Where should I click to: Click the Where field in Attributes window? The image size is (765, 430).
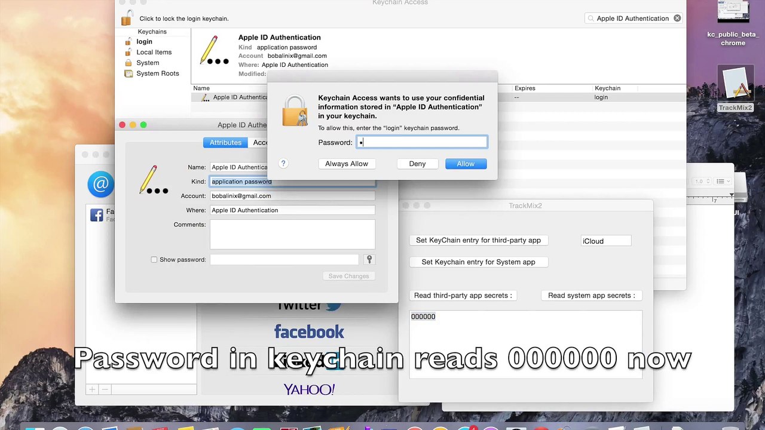(x=292, y=210)
